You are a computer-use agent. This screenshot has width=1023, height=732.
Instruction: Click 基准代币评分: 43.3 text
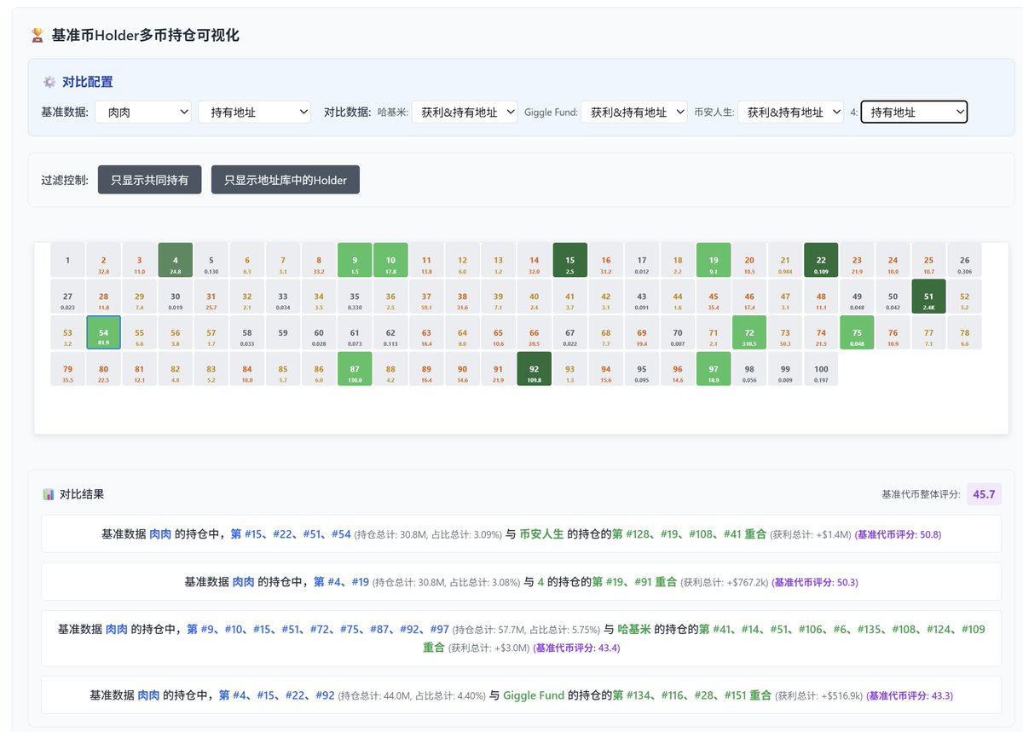[x=910, y=695]
